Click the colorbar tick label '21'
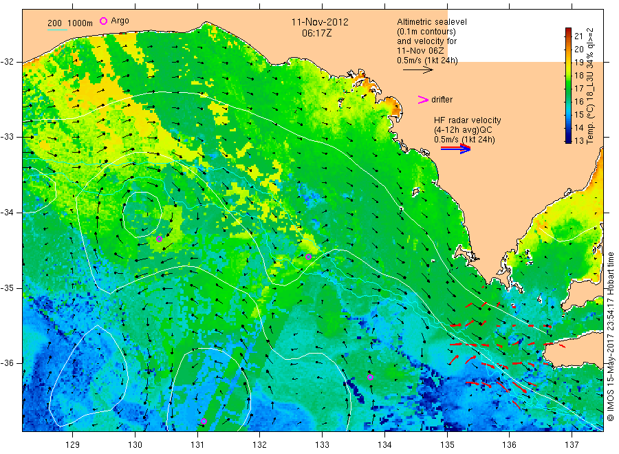Viewport: 619px width, 454px height. [578, 36]
